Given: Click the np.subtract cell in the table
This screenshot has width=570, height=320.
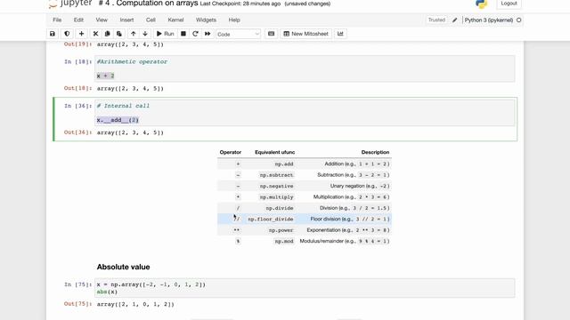Looking at the screenshot, I should (x=276, y=175).
